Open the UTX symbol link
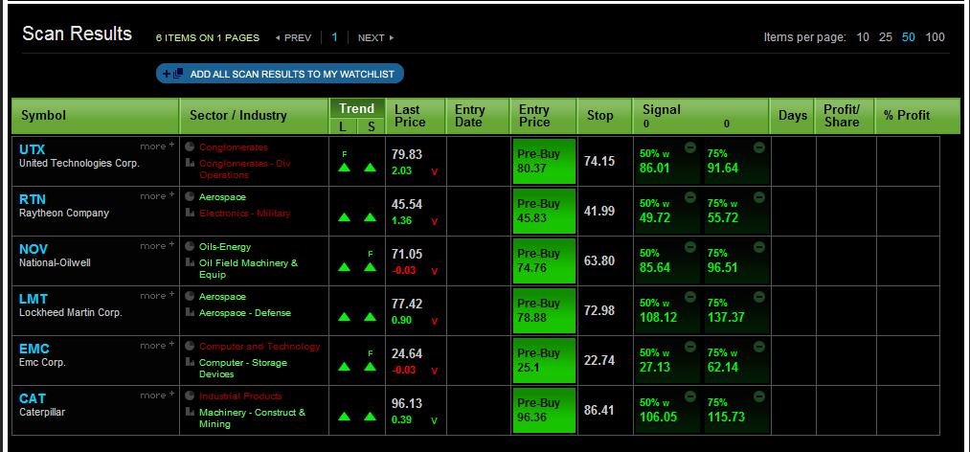Image resolution: width=970 pixels, height=452 pixels. 33,149
